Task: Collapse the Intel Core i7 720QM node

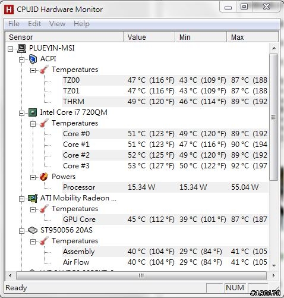Action: pos(21,113)
